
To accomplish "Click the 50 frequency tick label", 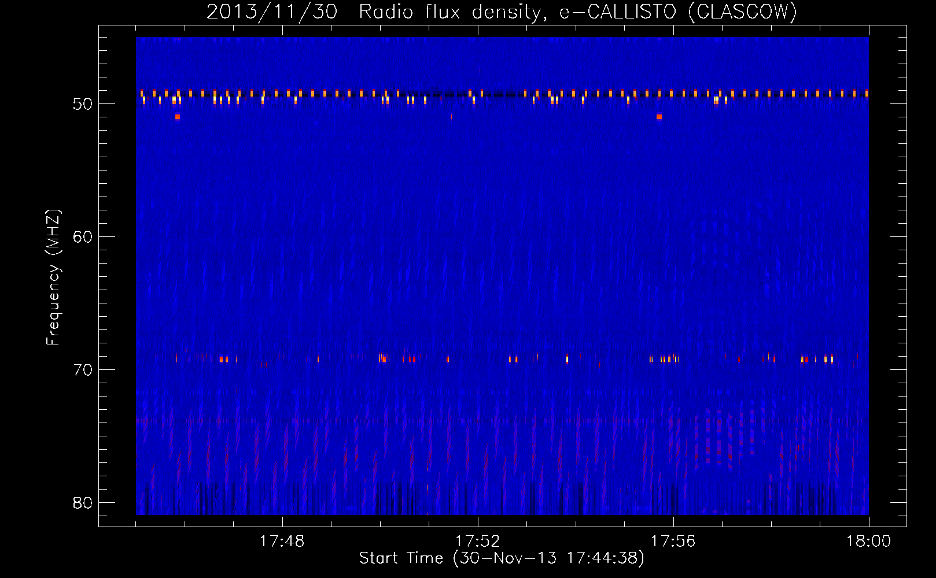I will [x=83, y=104].
